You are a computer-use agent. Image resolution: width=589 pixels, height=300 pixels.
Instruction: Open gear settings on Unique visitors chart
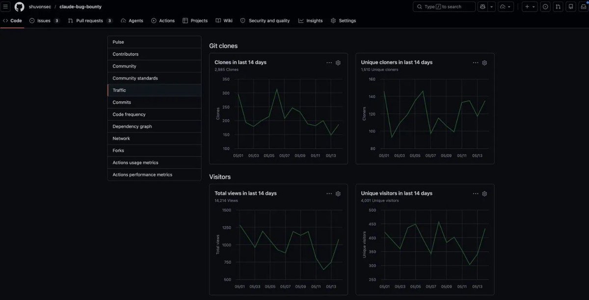pos(484,193)
